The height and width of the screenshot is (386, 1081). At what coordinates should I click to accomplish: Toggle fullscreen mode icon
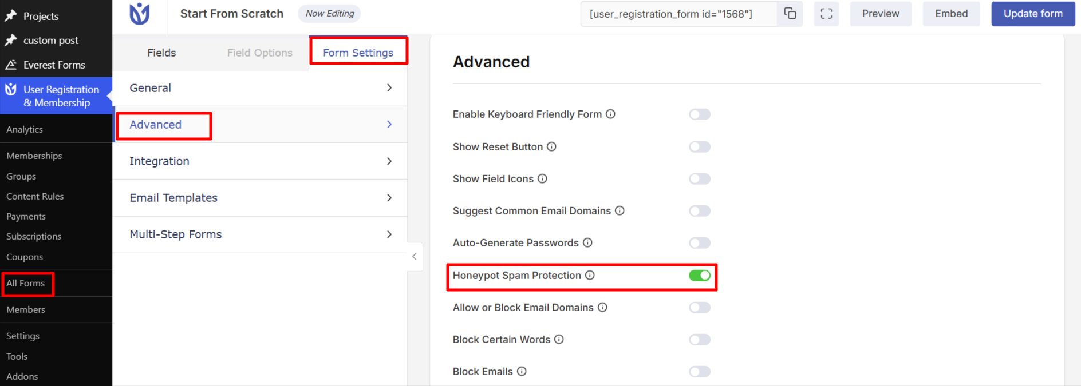click(826, 14)
